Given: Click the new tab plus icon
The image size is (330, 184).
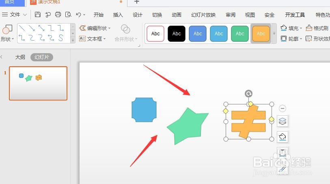Looking at the screenshot, I should click(137, 2).
